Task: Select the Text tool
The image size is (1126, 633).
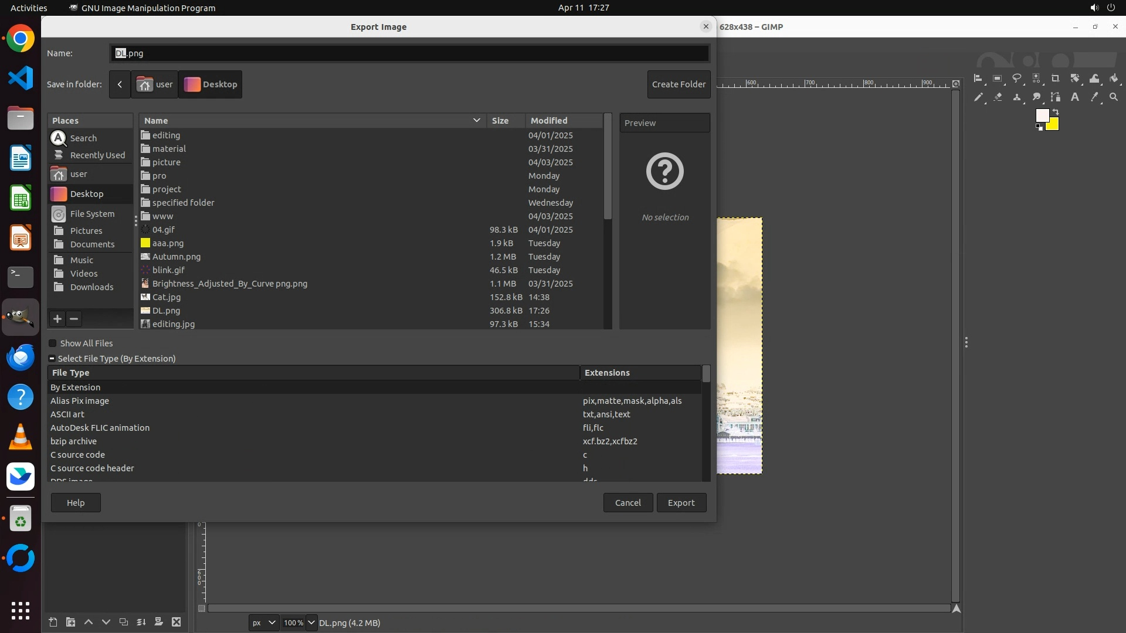Action: click(1074, 97)
